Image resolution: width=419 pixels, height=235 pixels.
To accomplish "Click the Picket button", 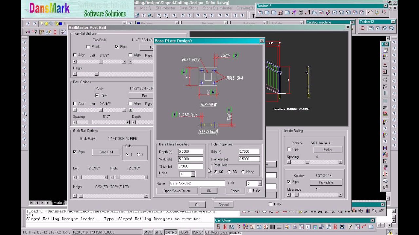I will (x=328, y=150).
